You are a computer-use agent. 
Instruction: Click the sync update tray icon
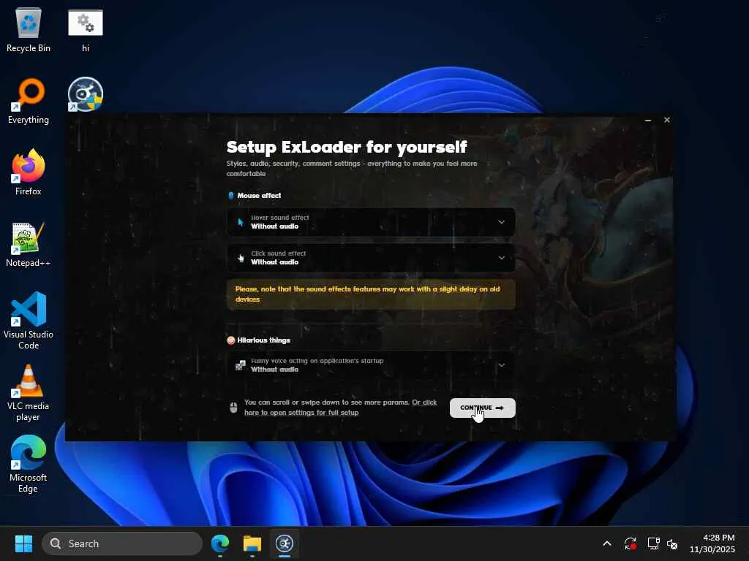coord(631,543)
